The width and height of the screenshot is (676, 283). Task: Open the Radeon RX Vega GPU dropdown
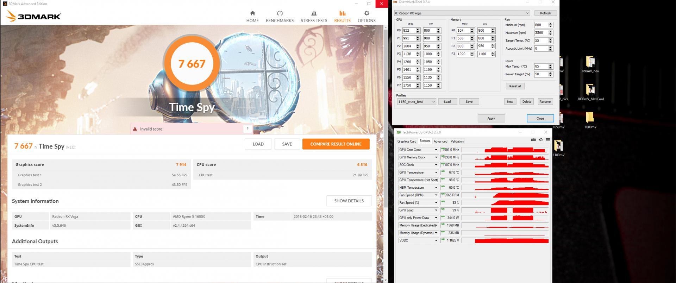462,13
